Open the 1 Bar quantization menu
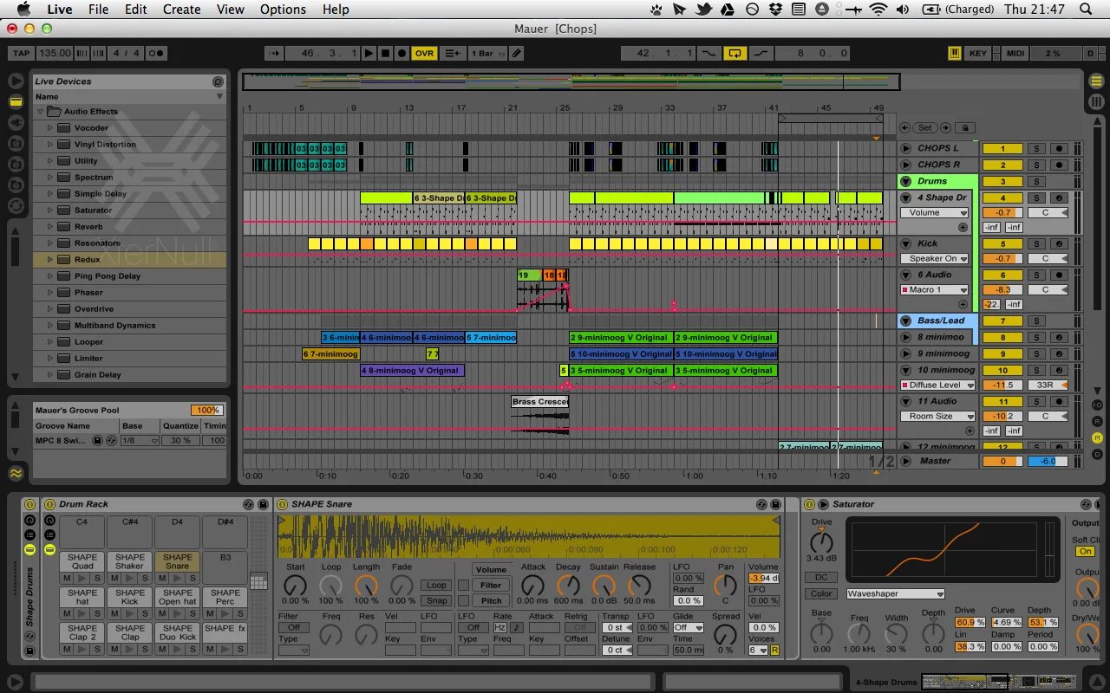This screenshot has height=693, width=1110. pos(488,53)
